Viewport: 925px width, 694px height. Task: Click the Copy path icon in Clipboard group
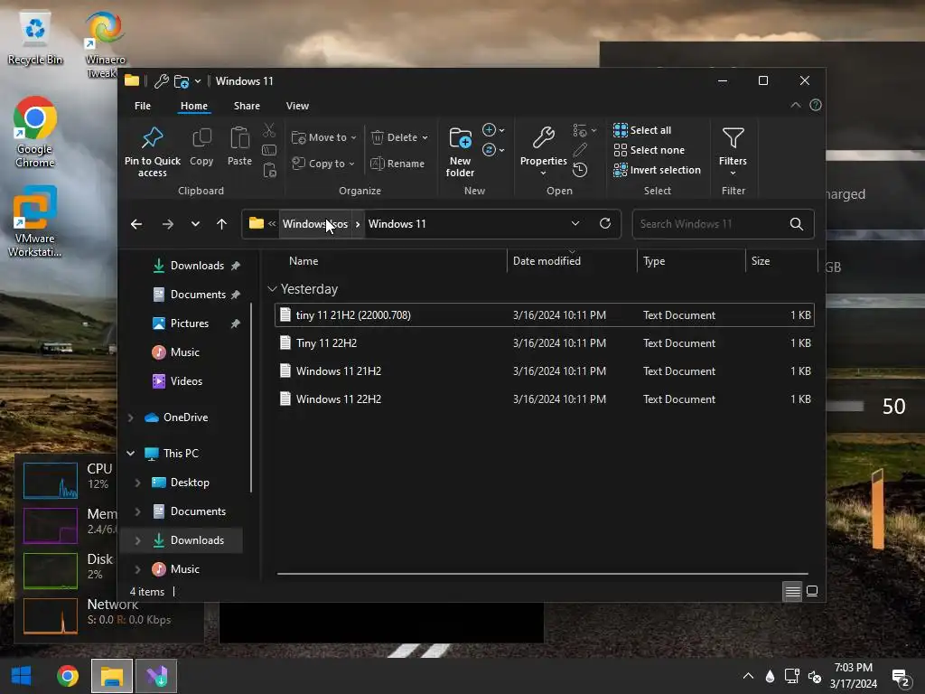(269, 150)
